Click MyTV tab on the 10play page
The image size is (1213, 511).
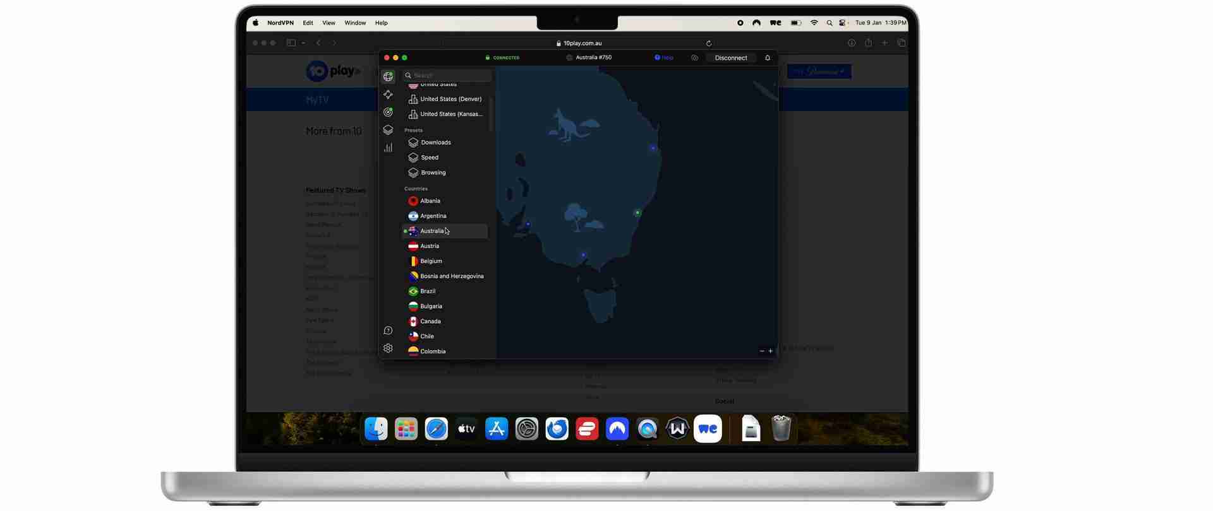tap(317, 100)
